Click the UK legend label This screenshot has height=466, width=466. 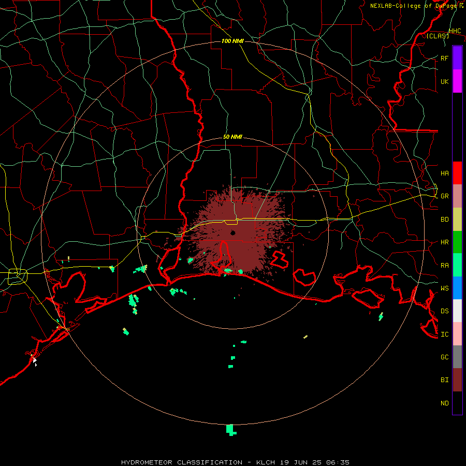[444, 81]
